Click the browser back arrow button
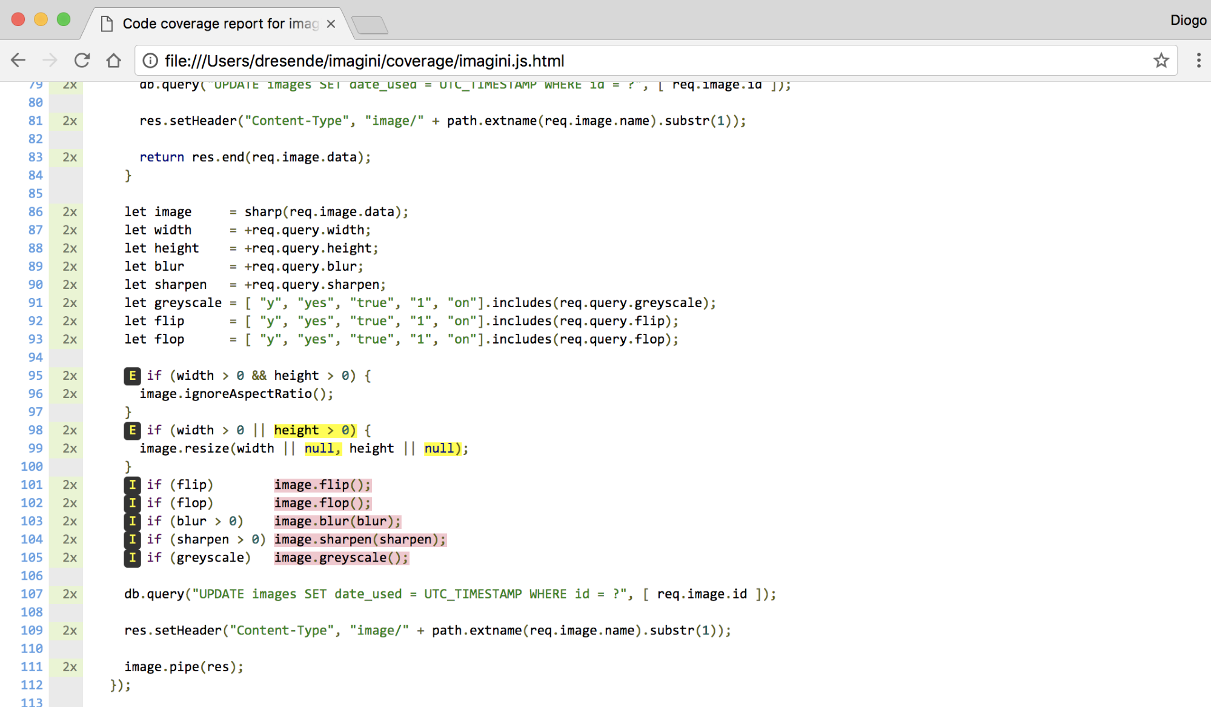 [18, 61]
